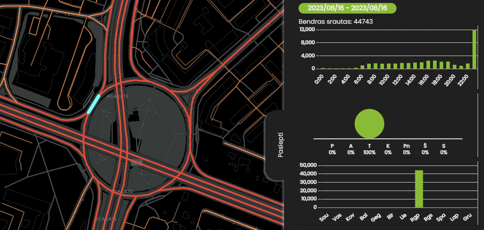Click the Sau month label
Image resolution: width=484 pixels, height=230 pixels.
click(x=324, y=217)
